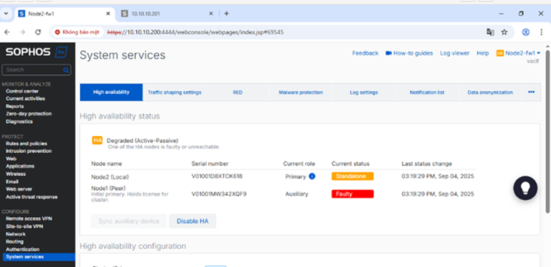Close the 10.10.10.201 tab
Viewport: 551px width, 267px height.
211,13
